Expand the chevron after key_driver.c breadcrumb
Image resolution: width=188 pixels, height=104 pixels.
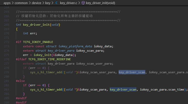(x=79, y=3)
